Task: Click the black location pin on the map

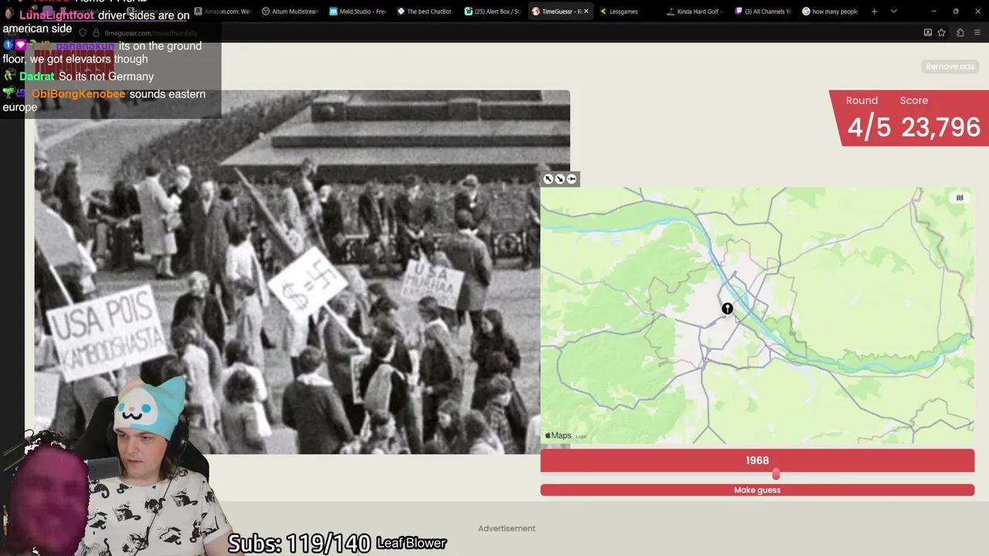Action: click(727, 309)
